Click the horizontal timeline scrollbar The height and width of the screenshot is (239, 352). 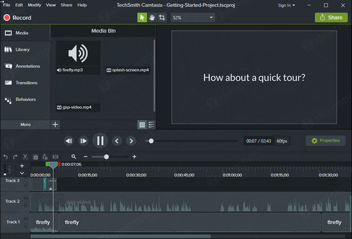tap(120, 236)
